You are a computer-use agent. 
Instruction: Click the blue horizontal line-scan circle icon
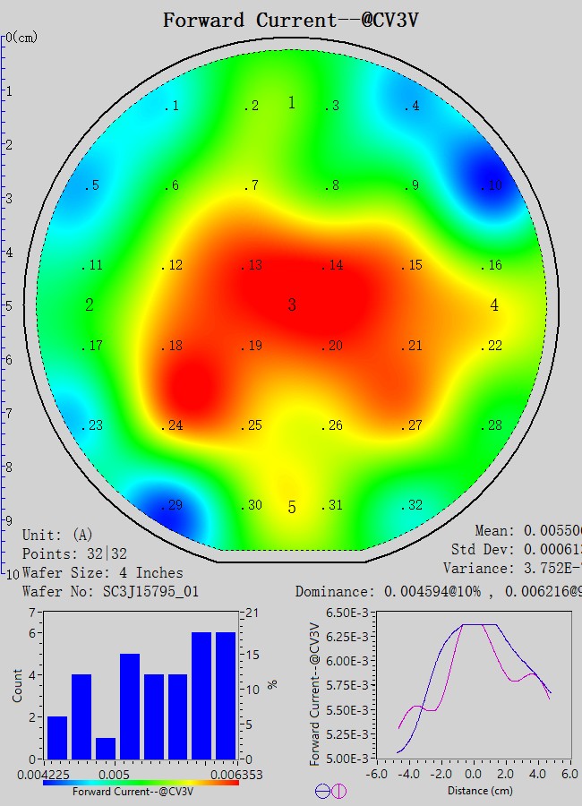(x=322, y=791)
